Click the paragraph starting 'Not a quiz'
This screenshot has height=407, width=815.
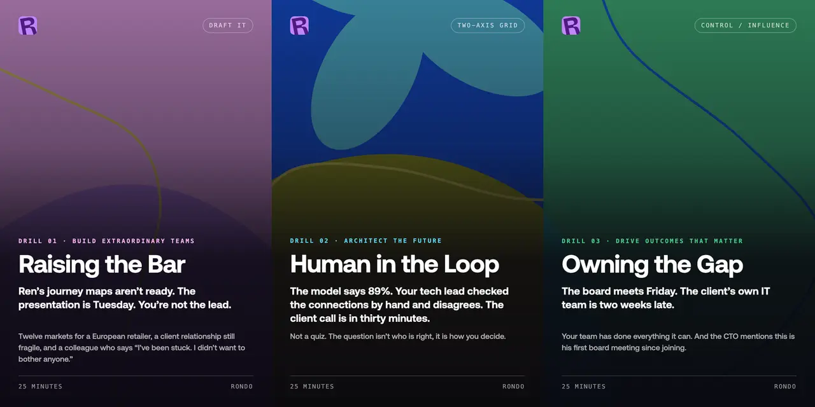(398, 336)
